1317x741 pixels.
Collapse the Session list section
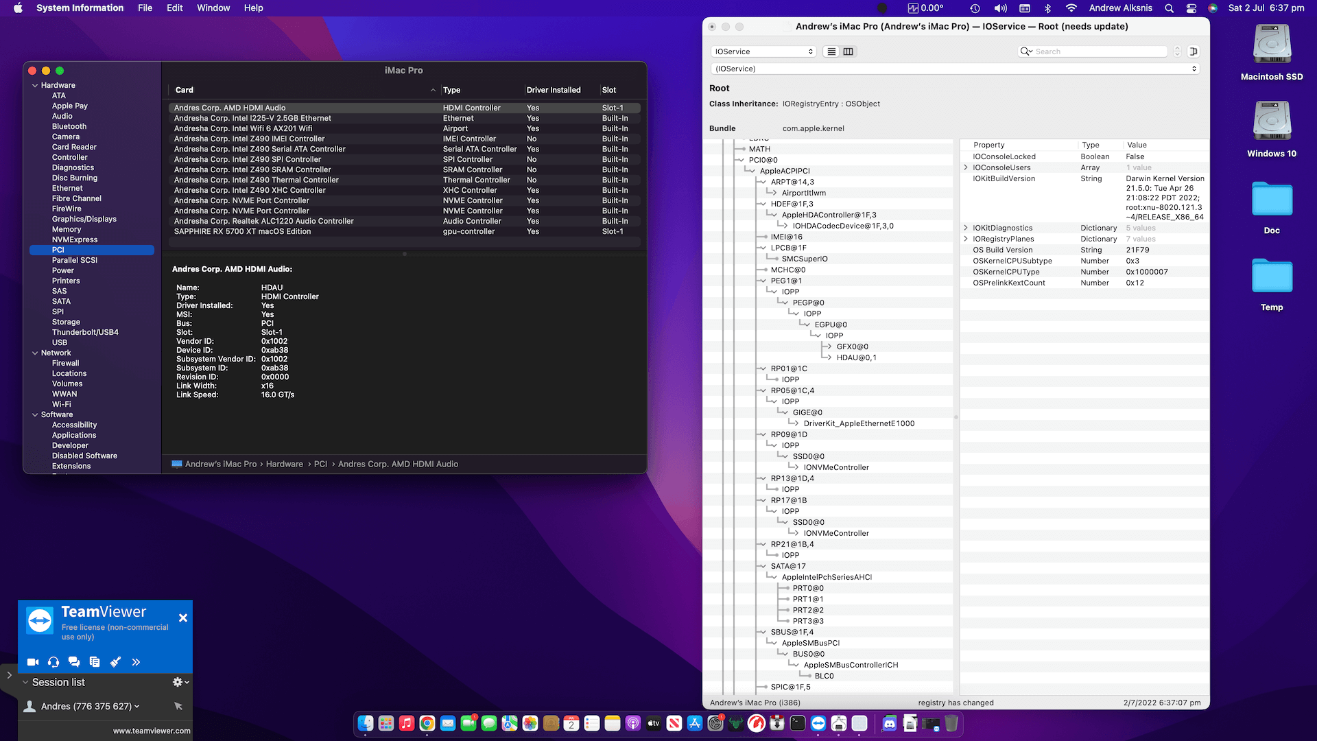click(x=25, y=682)
